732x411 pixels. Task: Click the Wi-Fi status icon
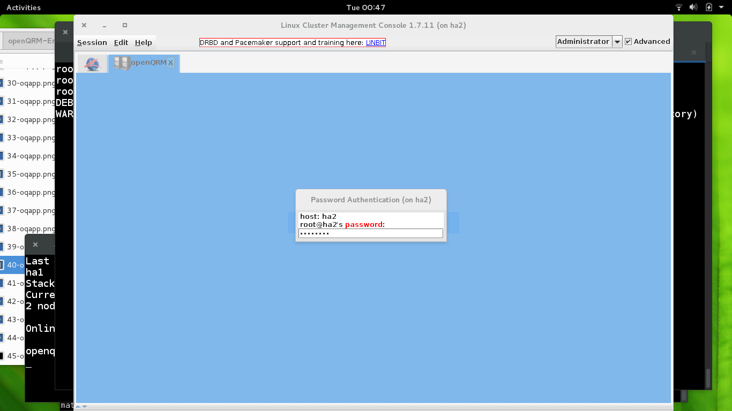(679, 7)
